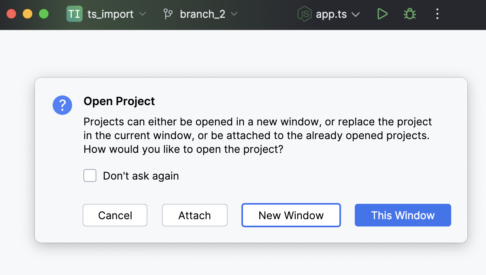Expand the ts_import project dropdown
The height and width of the screenshot is (275, 486).
(143, 14)
